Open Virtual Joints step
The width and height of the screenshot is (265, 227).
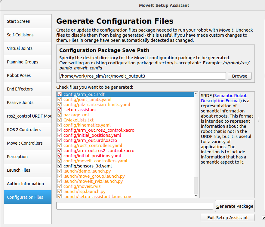click(x=28, y=48)
